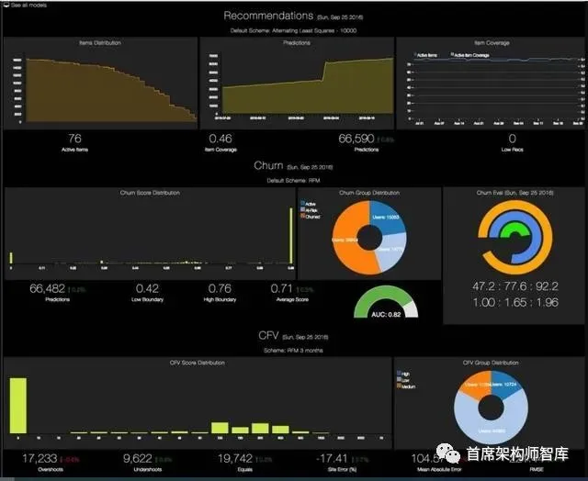Toggle the Active legend in Churn Group Distribution
588x481 pixels.
click(308, 204)
